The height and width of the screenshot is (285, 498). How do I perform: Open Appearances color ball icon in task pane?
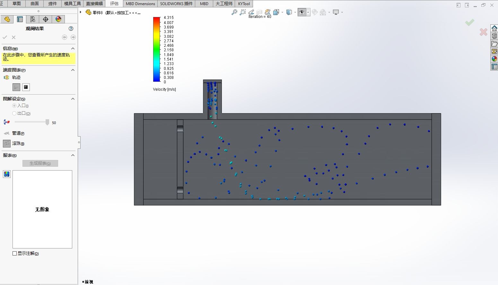tap(494, 59)
